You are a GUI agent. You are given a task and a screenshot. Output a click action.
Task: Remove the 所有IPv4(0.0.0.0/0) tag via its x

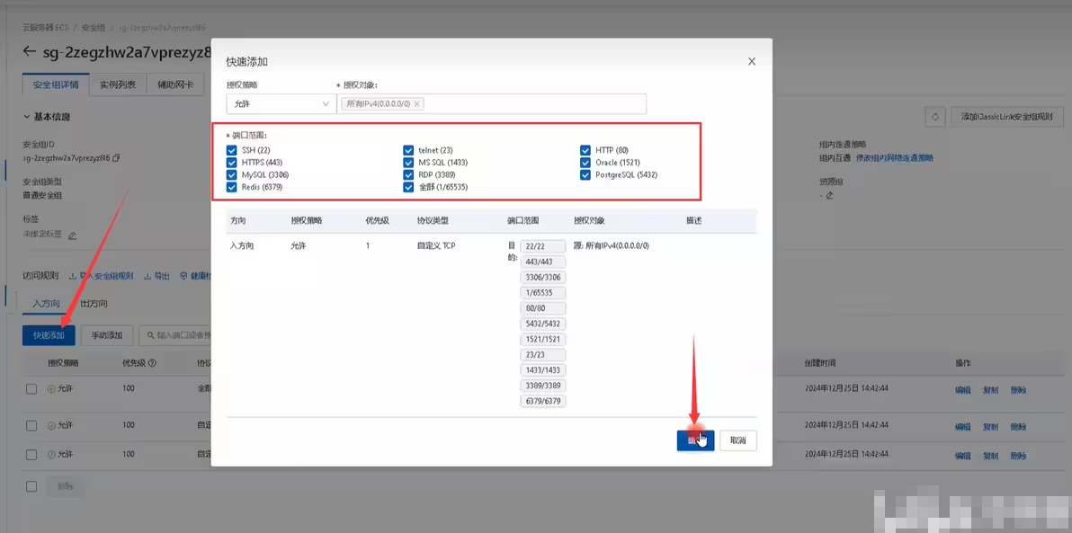[417, 104]
